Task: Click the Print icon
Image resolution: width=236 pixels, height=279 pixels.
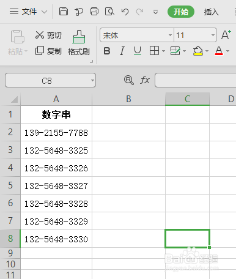Action: click(x=94, y=12)
